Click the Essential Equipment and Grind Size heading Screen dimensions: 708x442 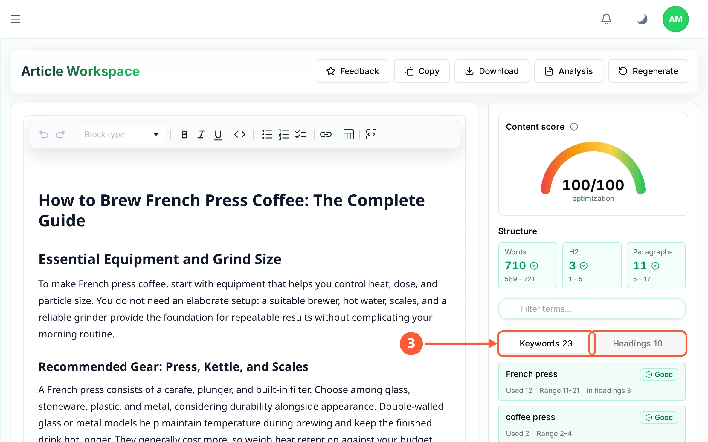(160, 259)
